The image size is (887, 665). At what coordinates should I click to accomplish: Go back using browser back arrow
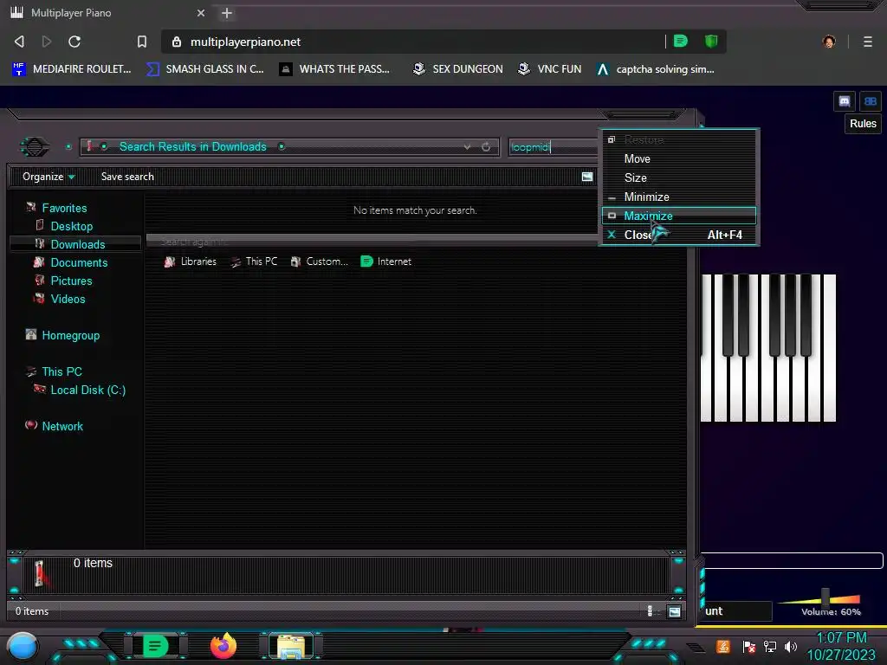point(19,42)
